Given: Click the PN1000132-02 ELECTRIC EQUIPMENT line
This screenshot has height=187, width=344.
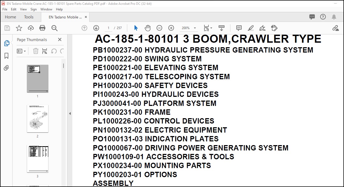Looking at the screenshot, I should [x=160, y=130].
